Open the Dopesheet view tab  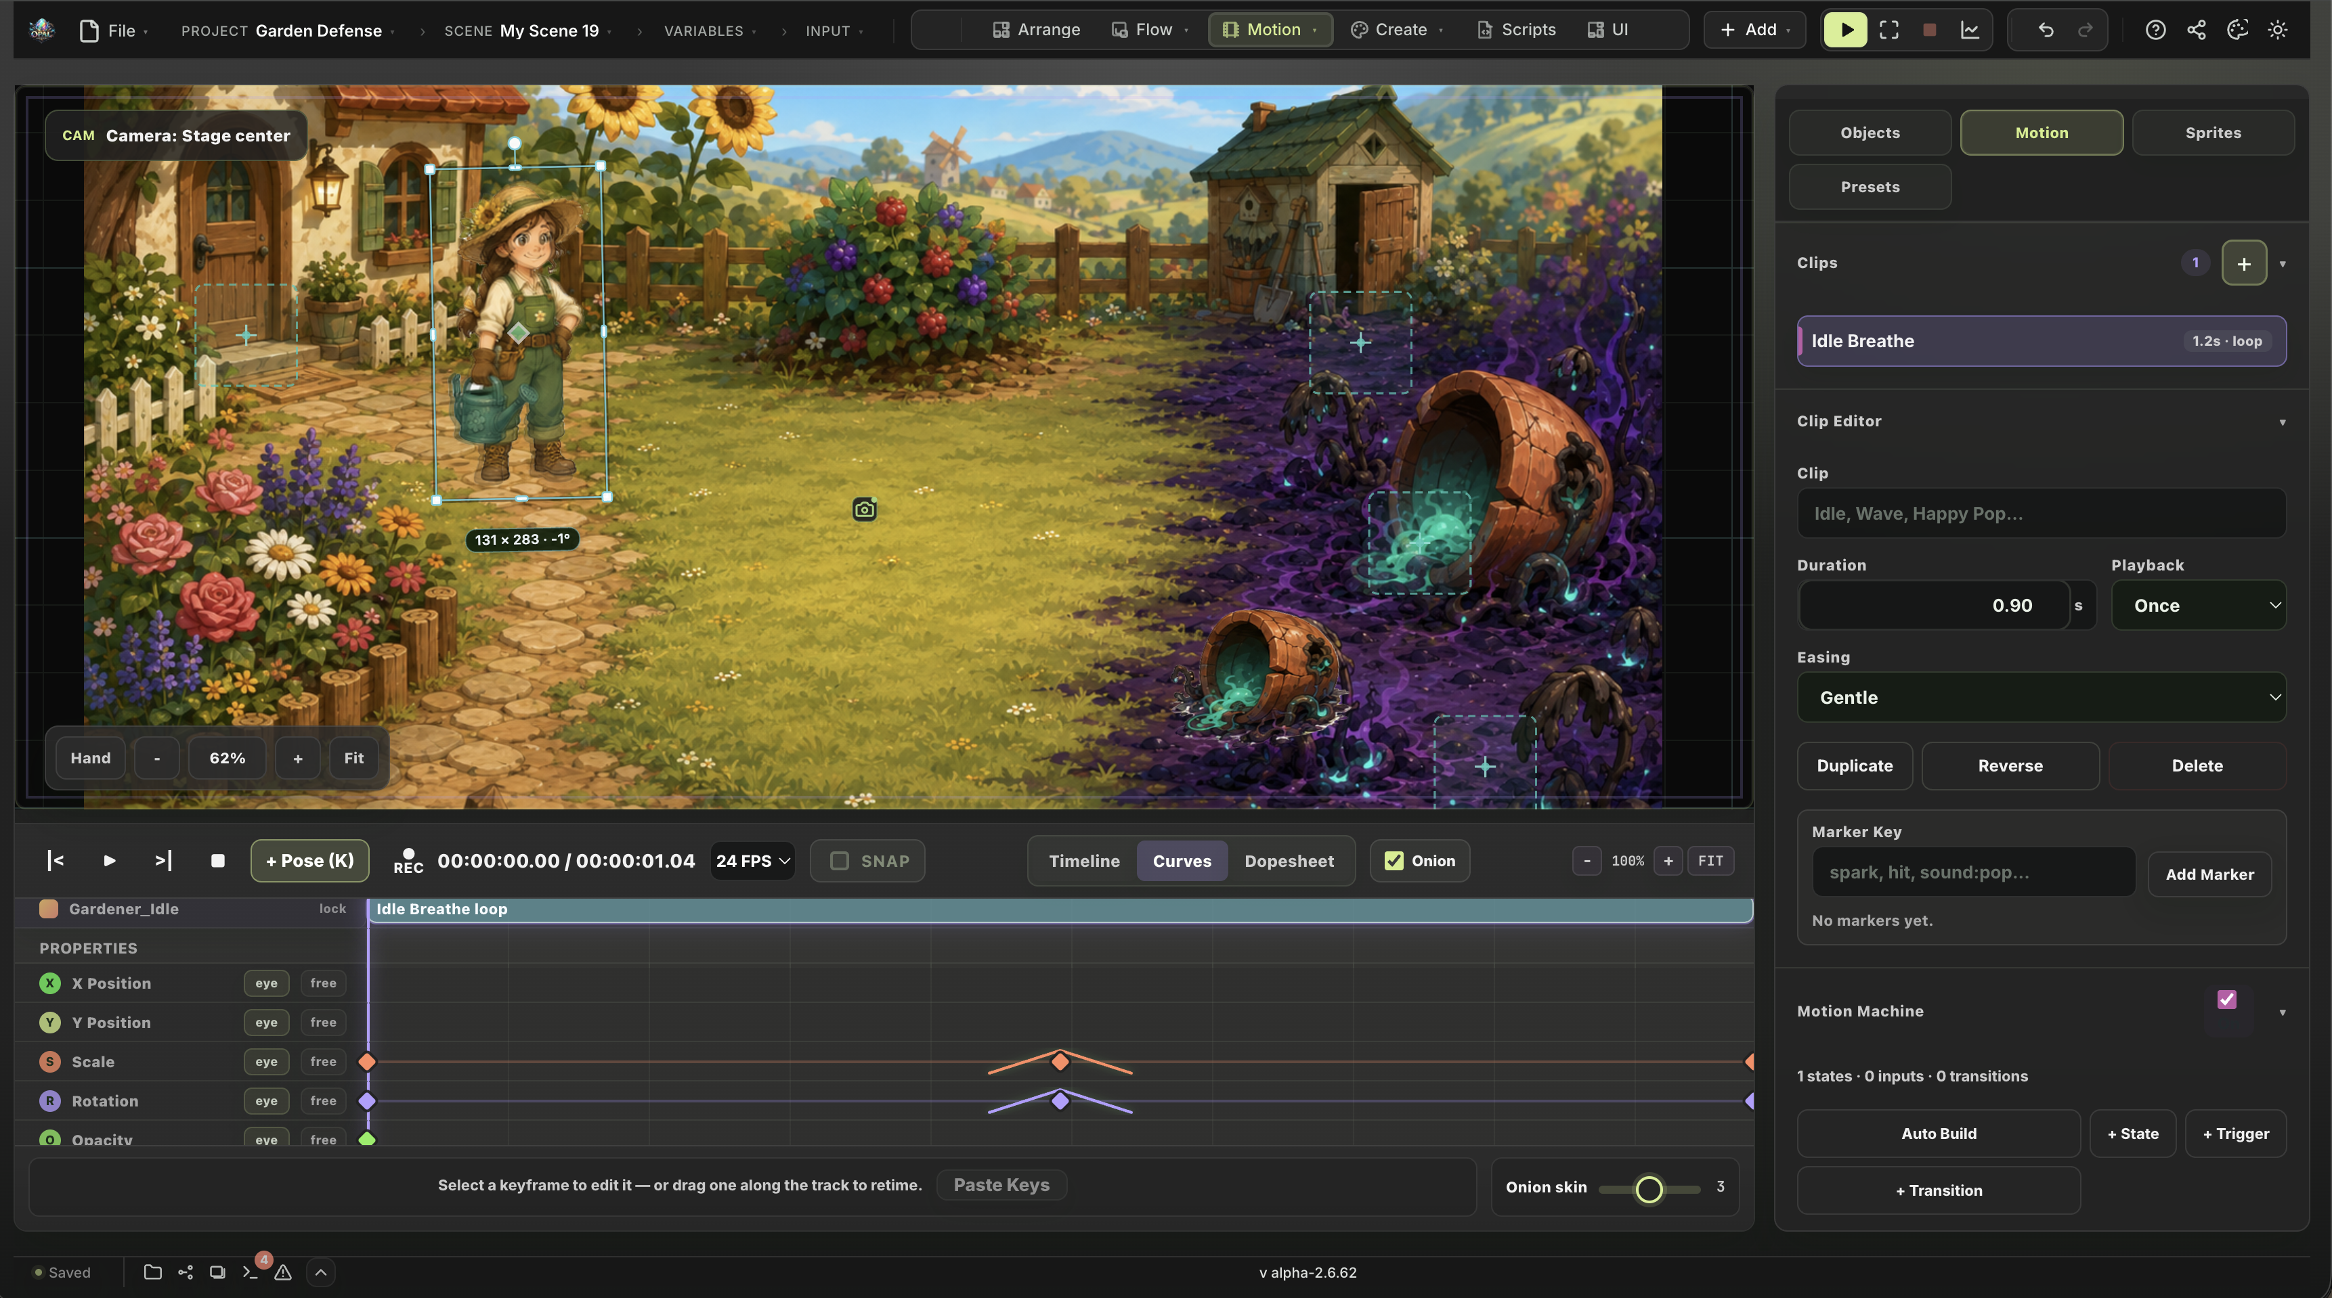[1288, 860]
